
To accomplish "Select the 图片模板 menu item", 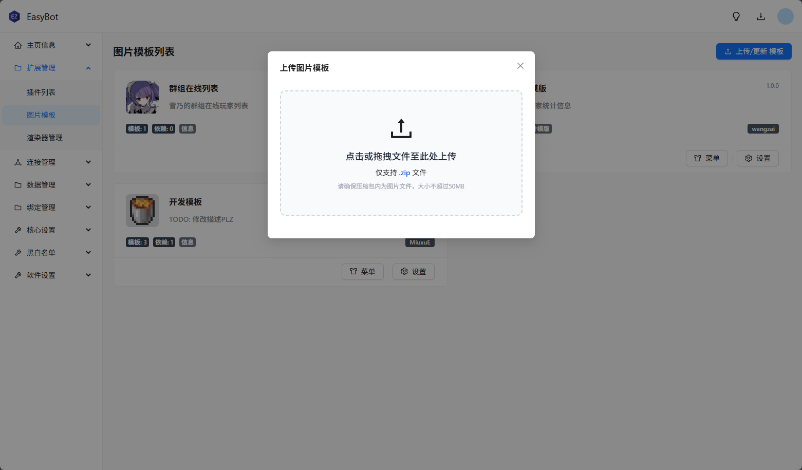I will [41, 115].
